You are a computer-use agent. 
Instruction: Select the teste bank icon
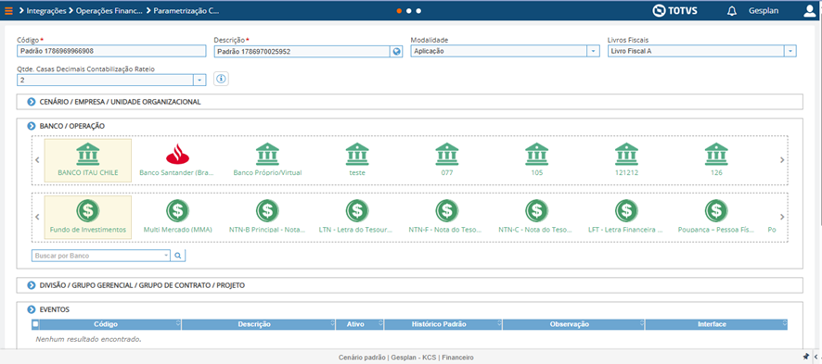(357, 160)
